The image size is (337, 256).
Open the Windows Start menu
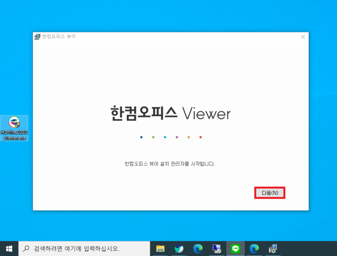tap(9, 249)
